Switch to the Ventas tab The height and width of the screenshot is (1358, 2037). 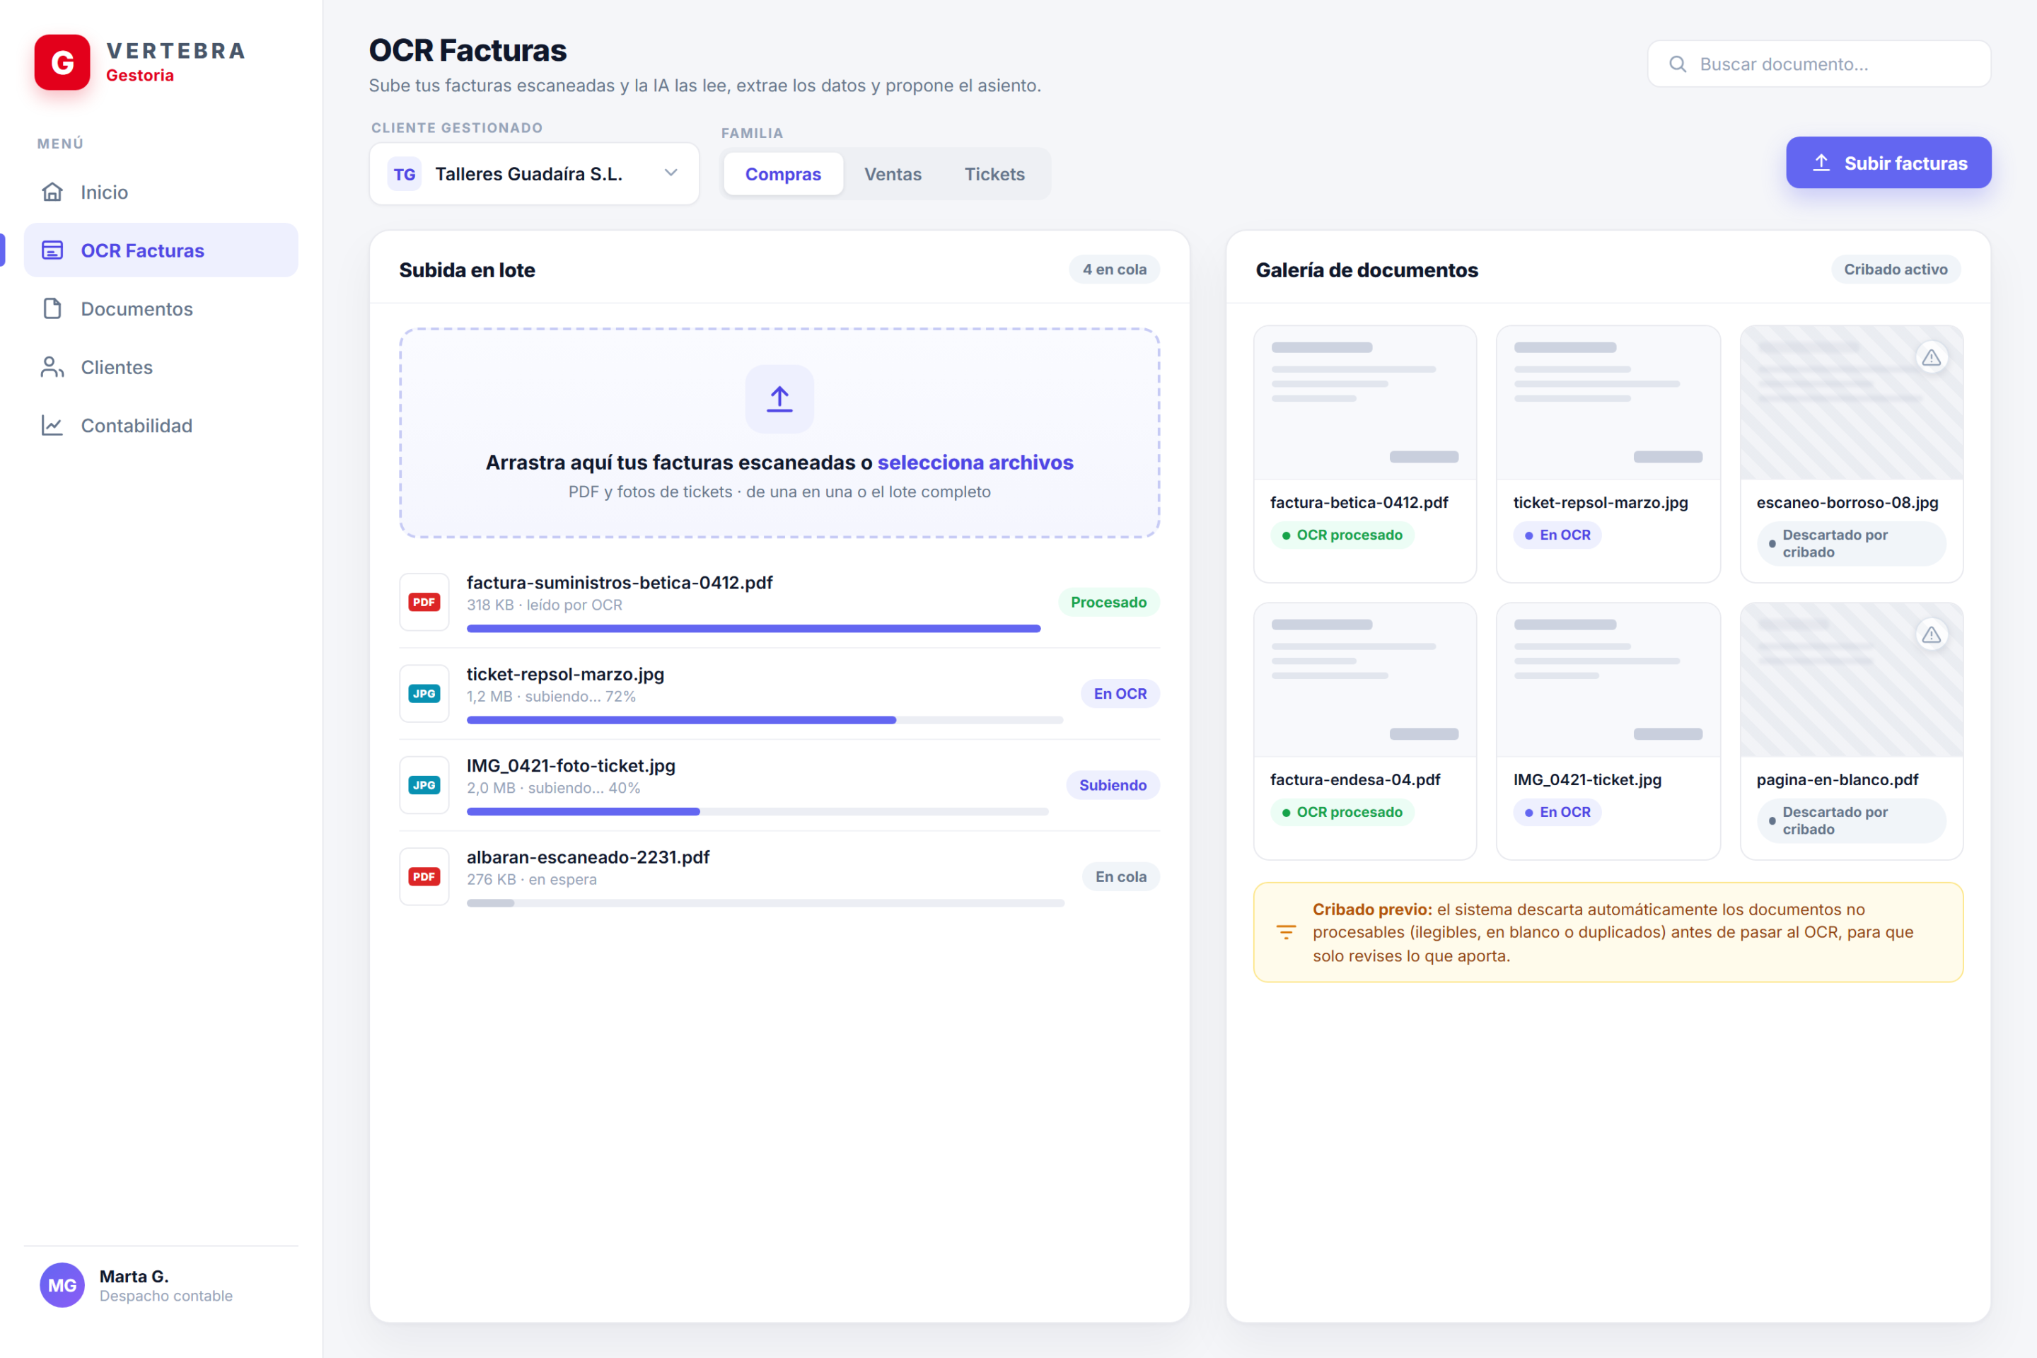(x=893, y=174)
